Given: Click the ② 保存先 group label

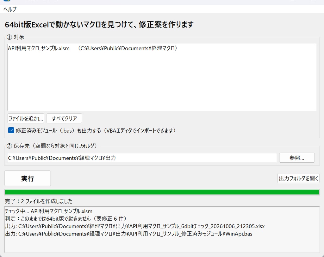Looking at the screenshot, I should 52,146.
